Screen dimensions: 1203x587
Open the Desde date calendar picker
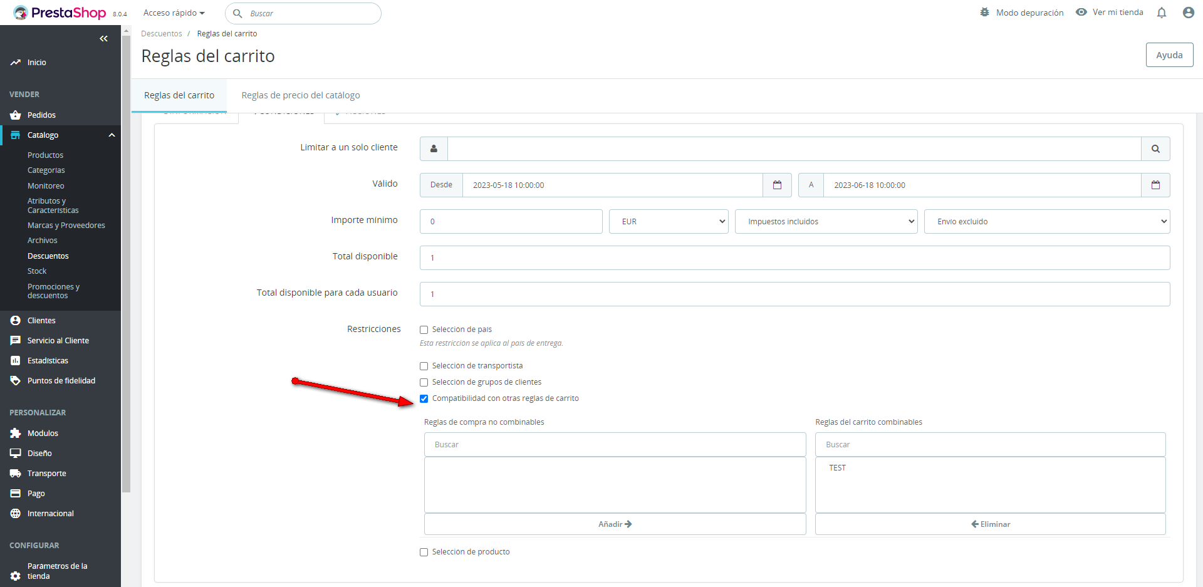click(777, 185)
